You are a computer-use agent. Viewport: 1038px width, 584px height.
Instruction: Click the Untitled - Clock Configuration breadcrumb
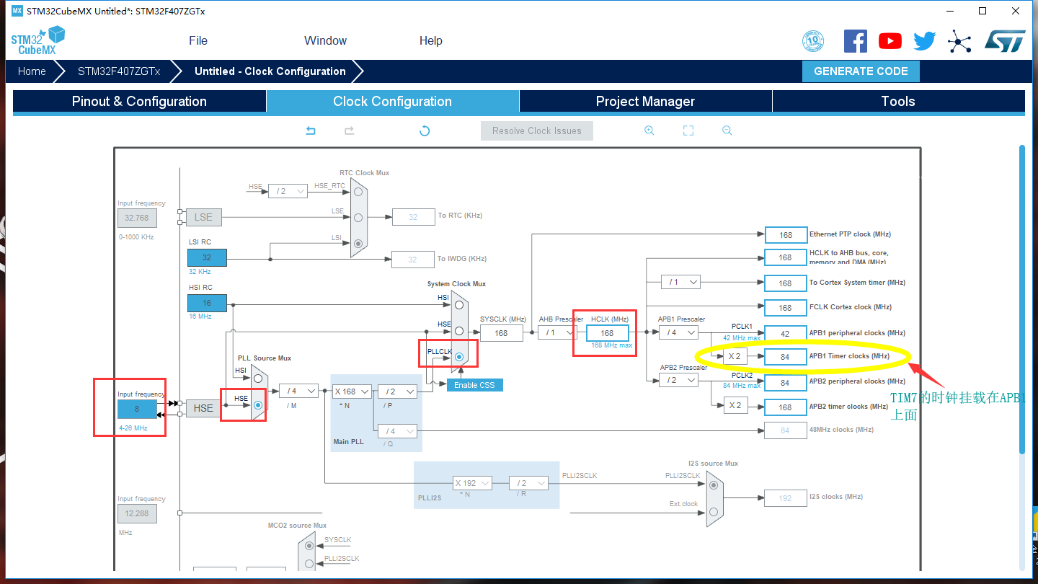[x=270, y=71]
